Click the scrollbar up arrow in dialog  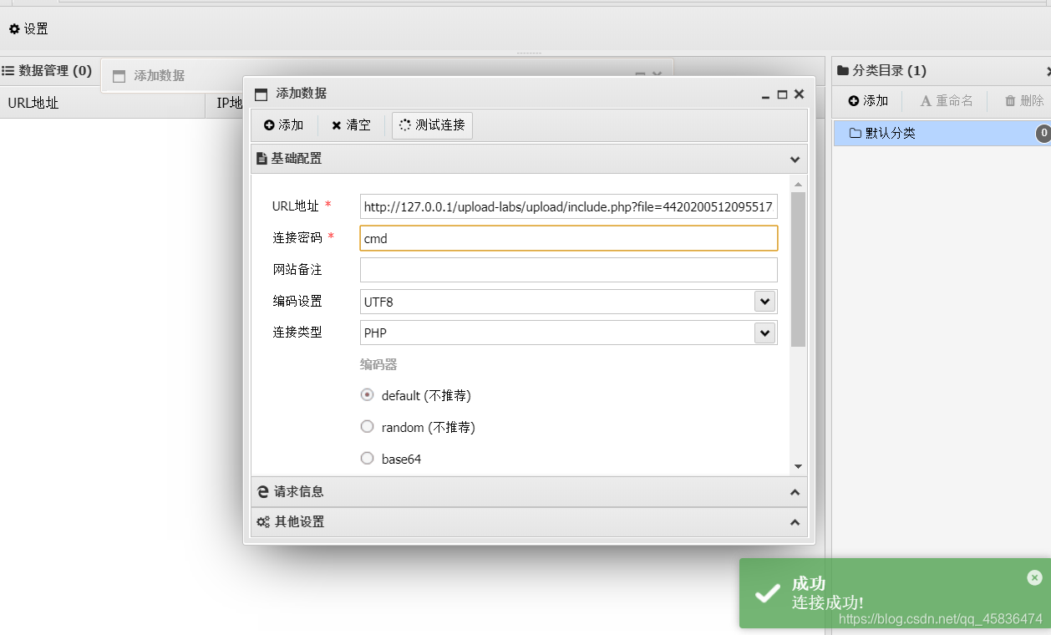click(x=798, y=184)
